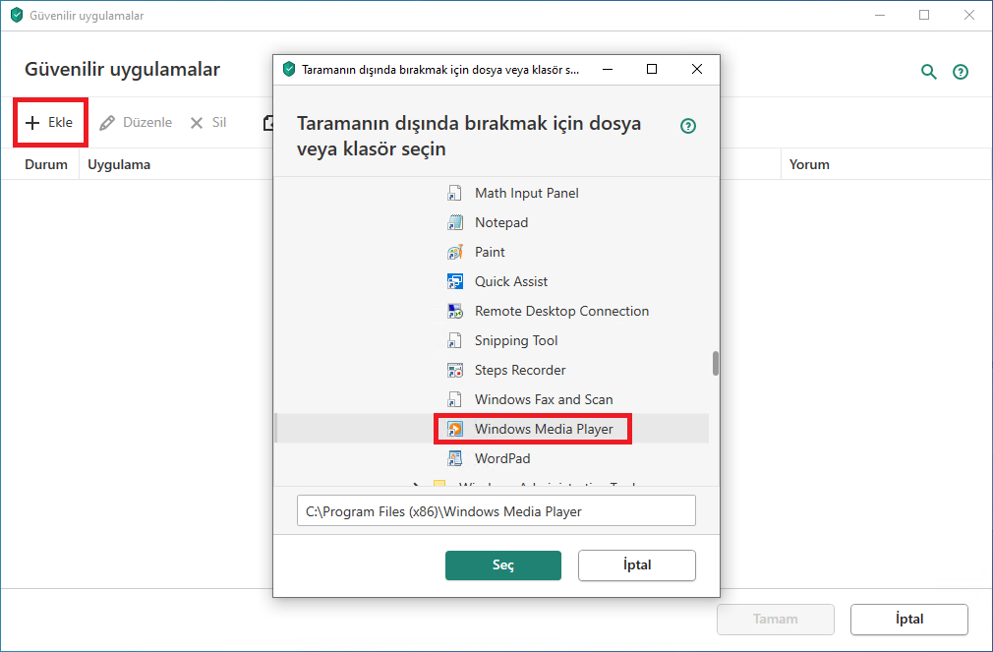Click the Math Input Panel shortcut icon
Image resolution: width=993 pixels, height=652 pixels.
click(454, 193)
